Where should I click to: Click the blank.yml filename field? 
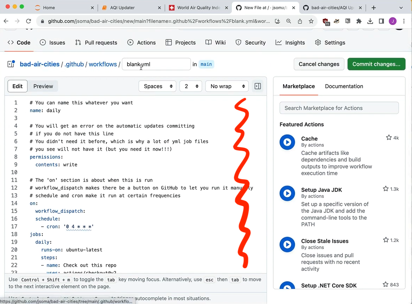[156, 64]
